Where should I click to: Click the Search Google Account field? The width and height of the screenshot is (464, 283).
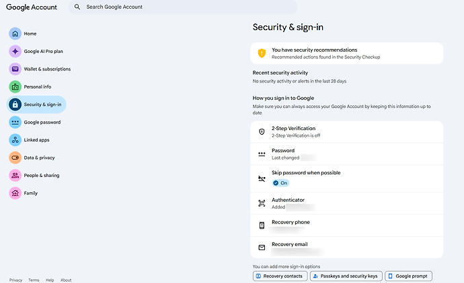click(183, 7)
